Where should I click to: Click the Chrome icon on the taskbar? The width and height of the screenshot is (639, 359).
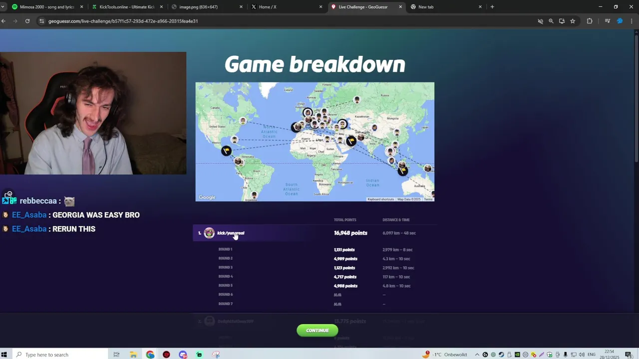tap(150, 355)
